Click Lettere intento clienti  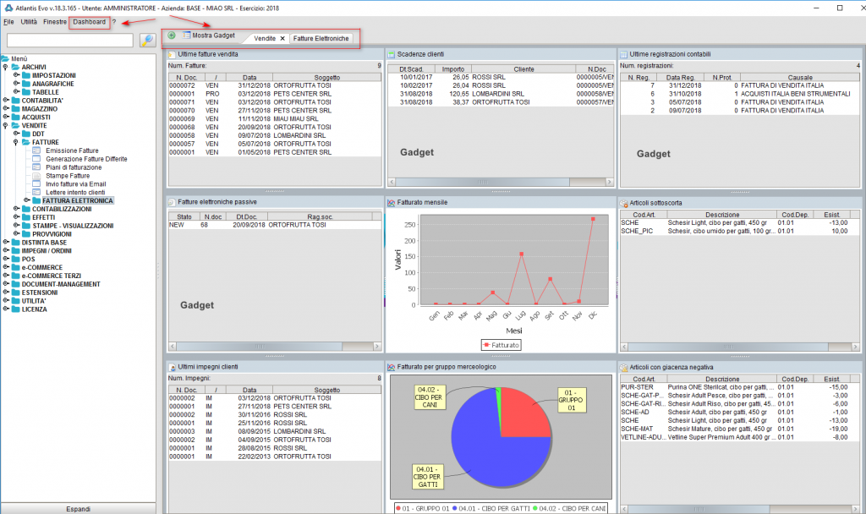coord(76,192)
